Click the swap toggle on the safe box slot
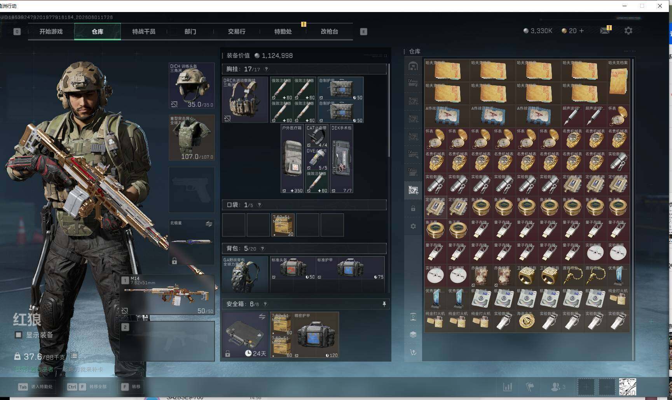672x400 pixels. (262, 317)
